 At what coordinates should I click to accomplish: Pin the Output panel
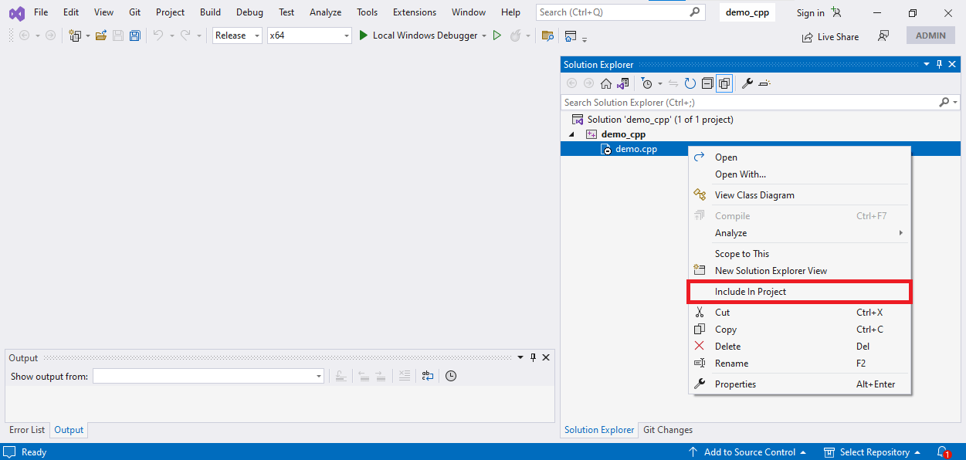[x=533, y=357]
